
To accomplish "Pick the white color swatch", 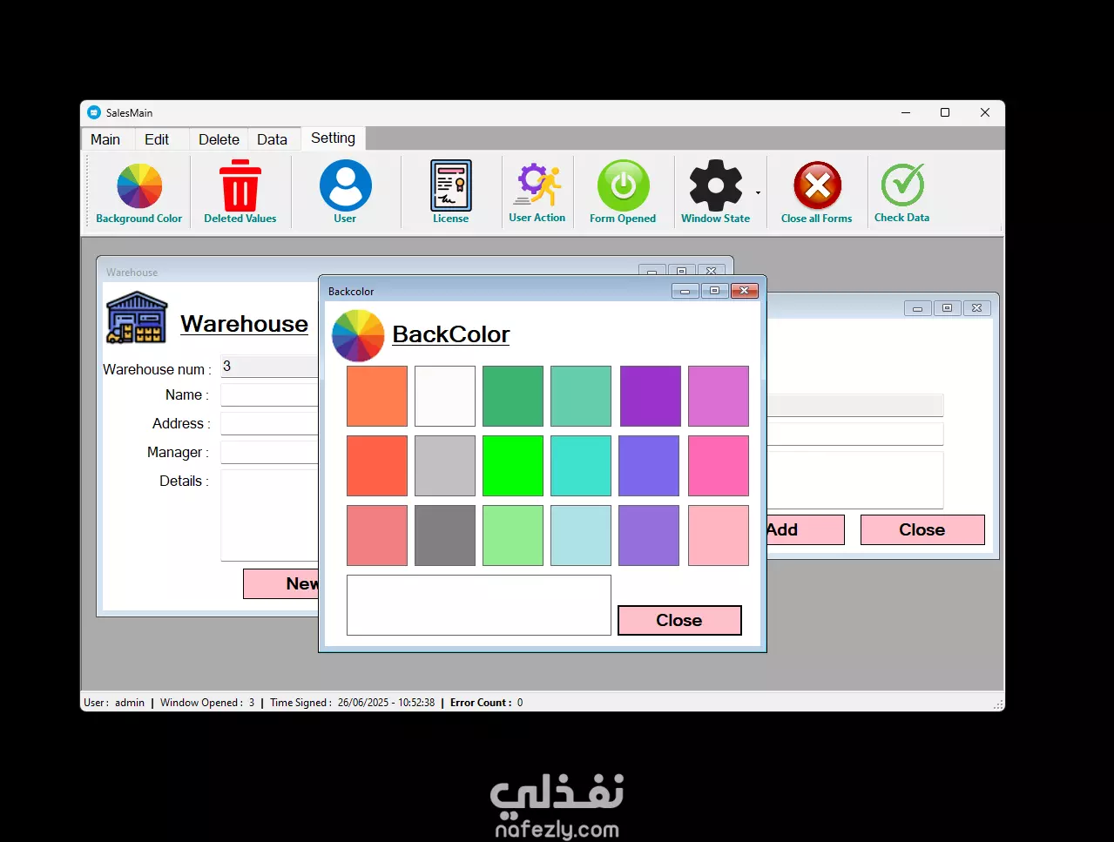I will (445, 396).
